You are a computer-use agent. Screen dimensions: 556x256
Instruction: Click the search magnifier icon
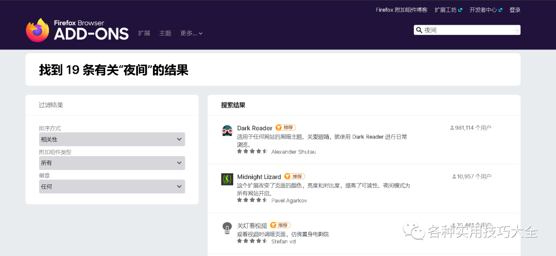click(419, 30)
